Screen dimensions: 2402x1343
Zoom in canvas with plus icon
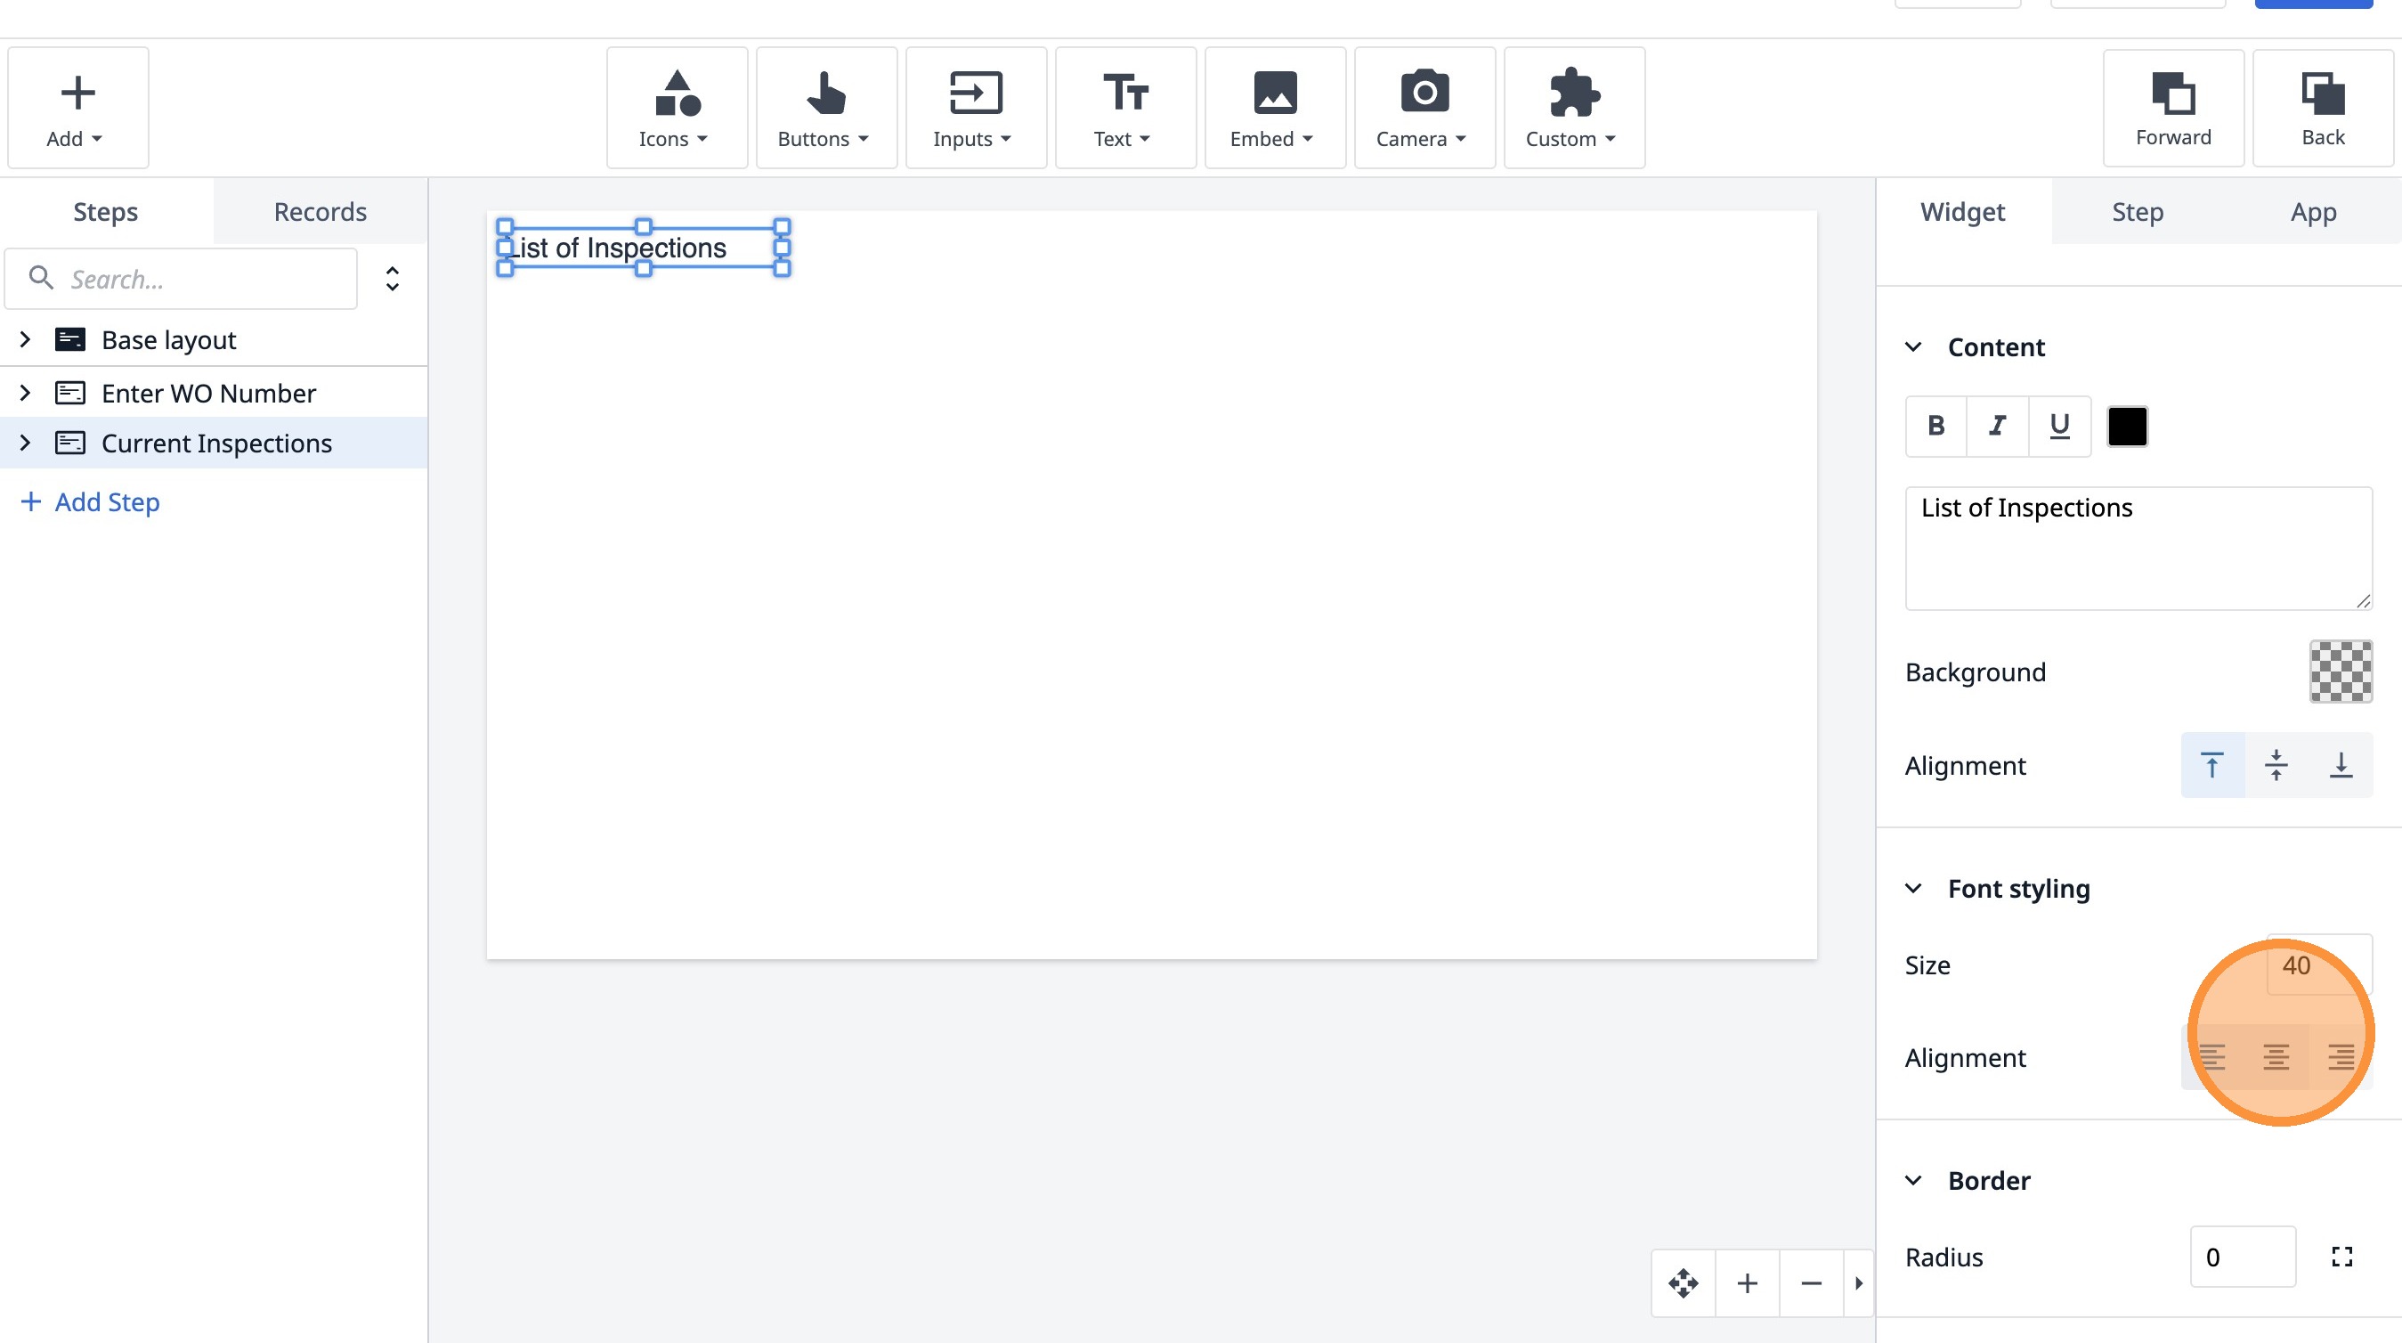pos(1748,1283)
